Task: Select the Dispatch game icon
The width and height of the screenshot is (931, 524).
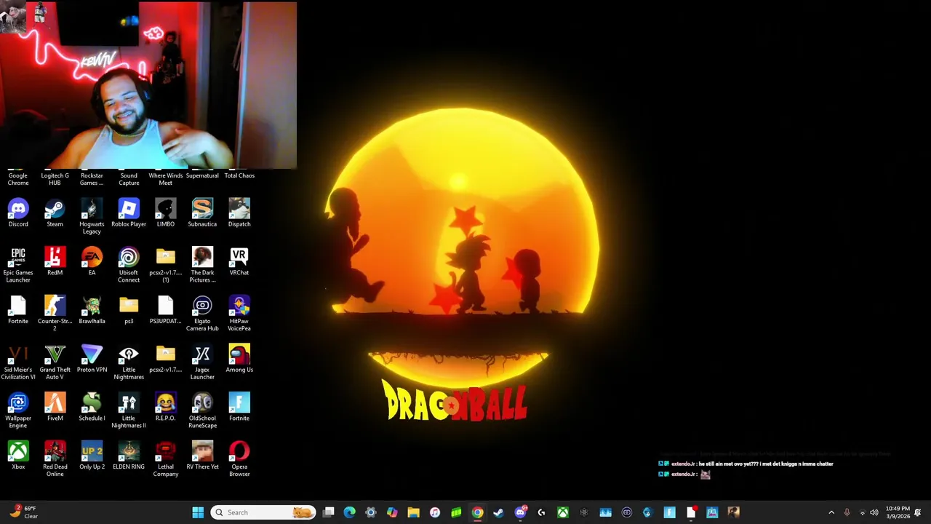Action: coord(239,213)
